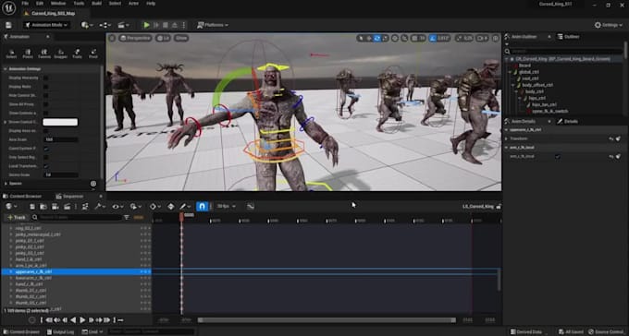Select the lowerarm_r_fk_ctrl track row
Screen dimensions: 629x336
coord(76,278)
